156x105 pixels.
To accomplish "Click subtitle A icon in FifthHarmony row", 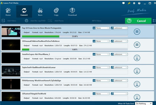I will pos(94,81).
